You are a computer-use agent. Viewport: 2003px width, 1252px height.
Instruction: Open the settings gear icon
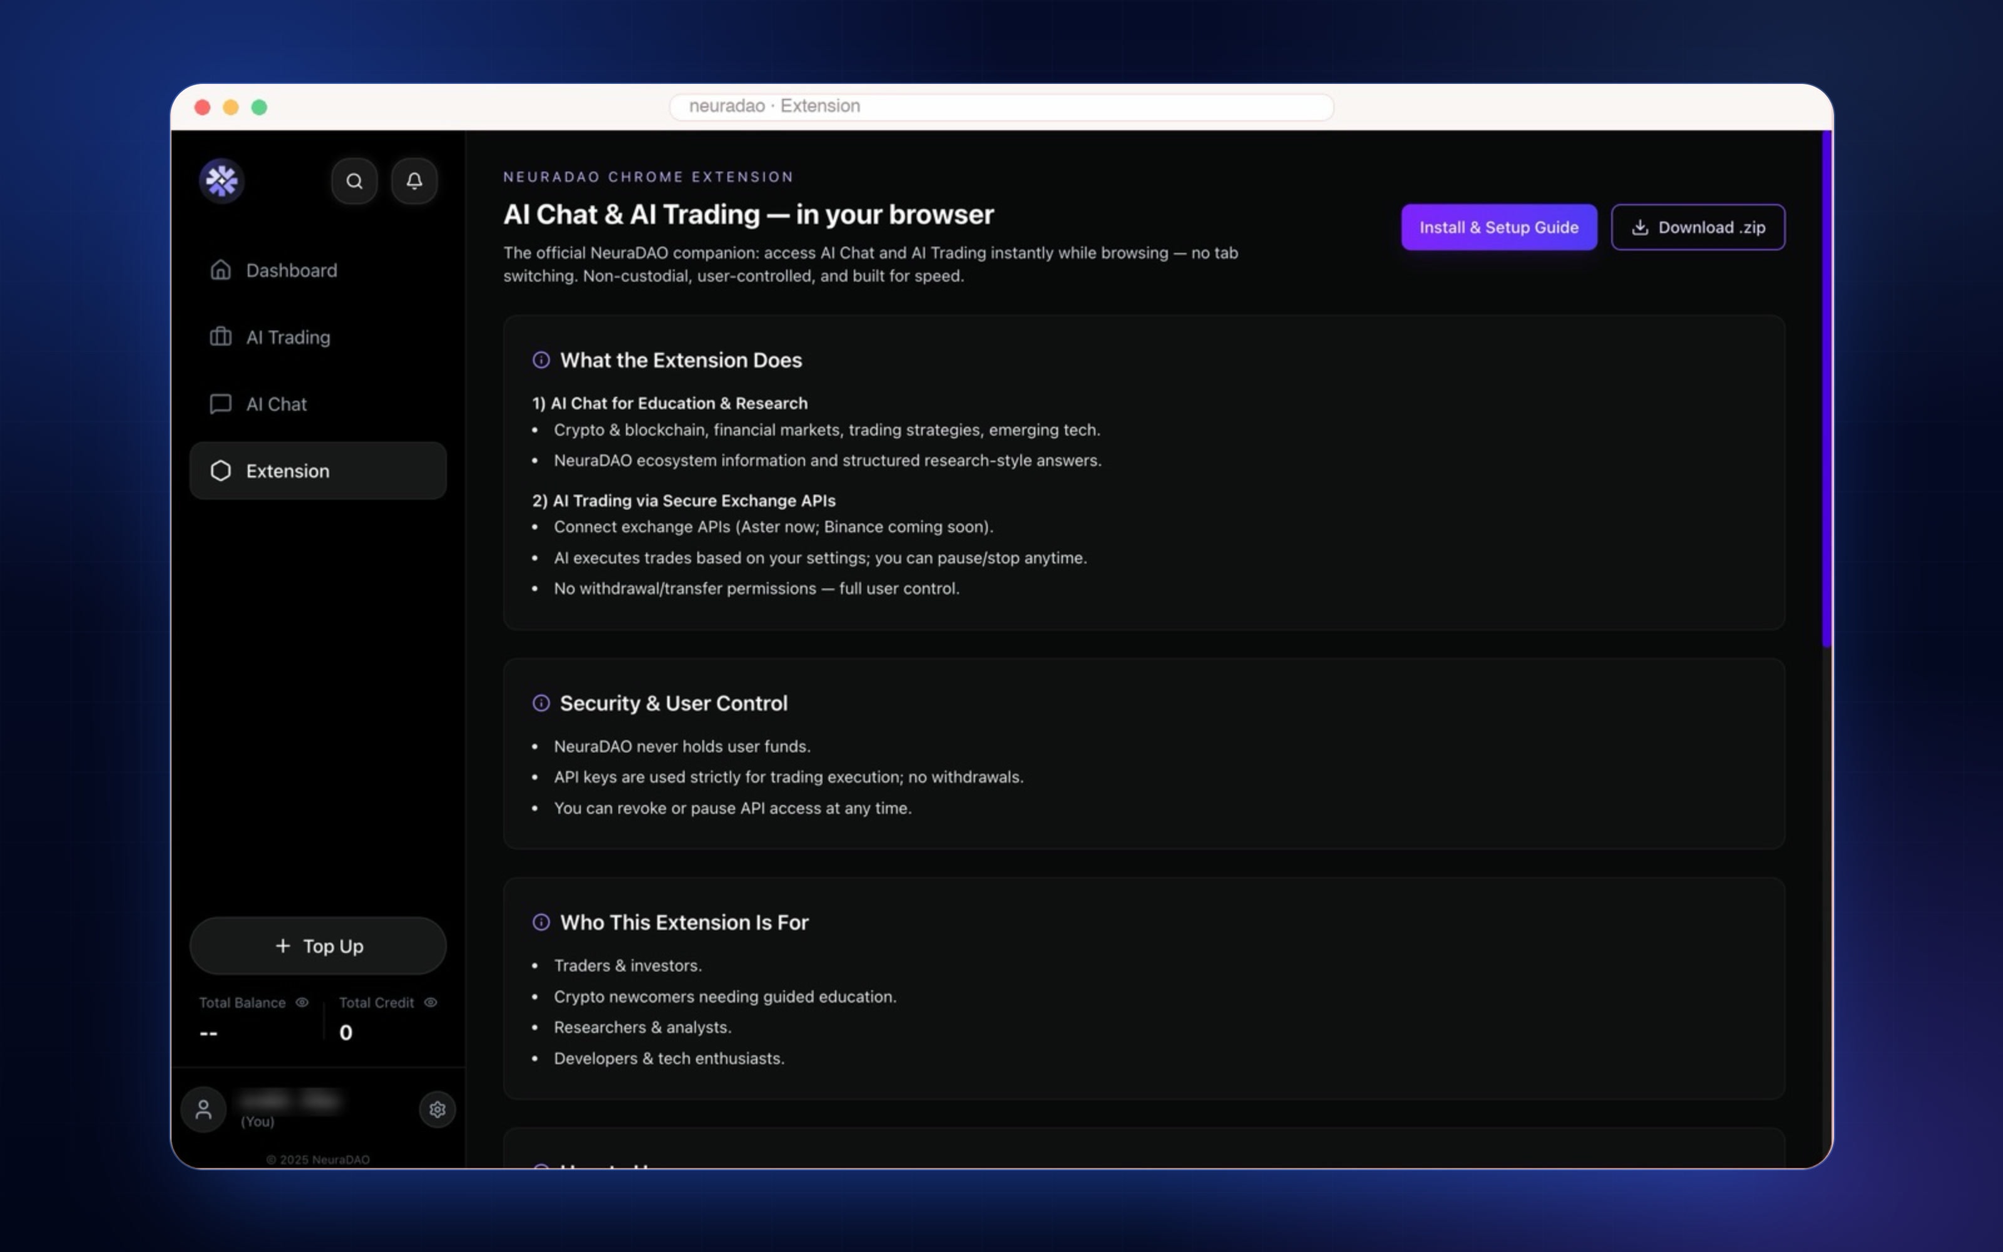pos(437,1109)
